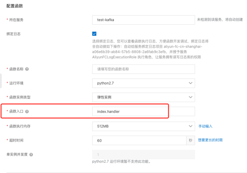Click the help icon next to 函数入口
Image resolution: width=247 pixels, height=173 pixels.
click(x=27, y=111)
